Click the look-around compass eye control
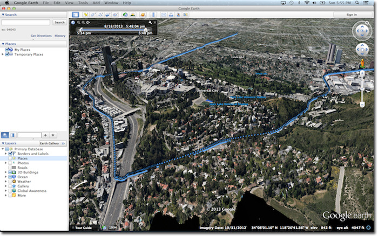 pyautogui.click(x=362, y=31)
